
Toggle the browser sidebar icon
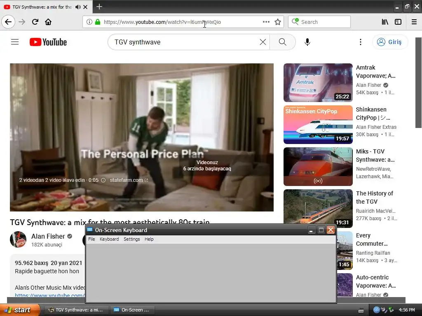click(x=398, y=22)
